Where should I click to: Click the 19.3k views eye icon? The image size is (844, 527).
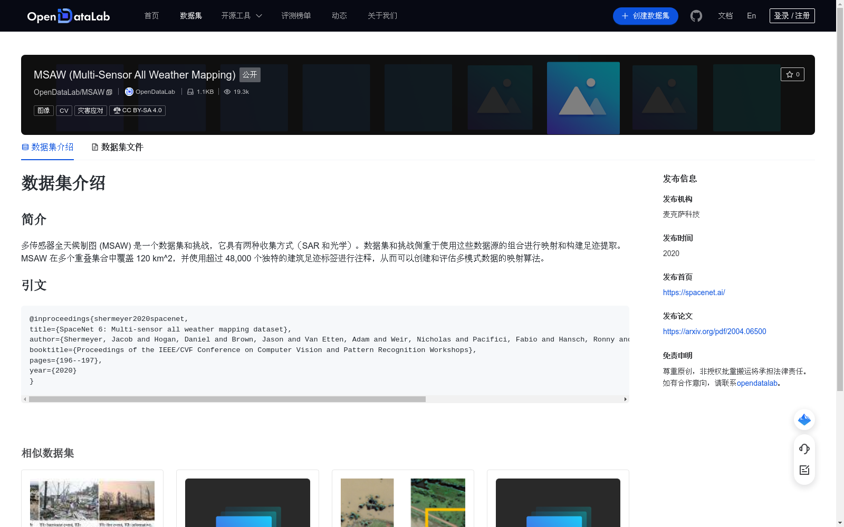tap(227, 92)
